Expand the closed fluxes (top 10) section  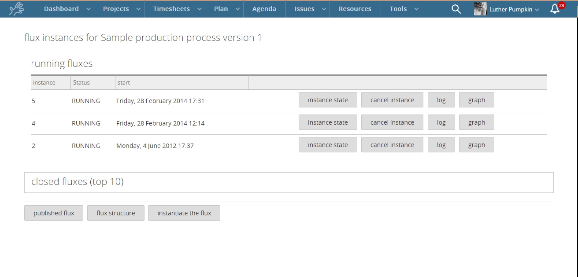pos(289,182)
